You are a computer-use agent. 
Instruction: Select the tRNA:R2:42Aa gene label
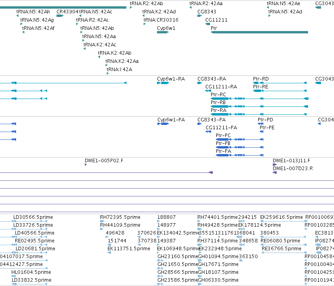point(206,4)
